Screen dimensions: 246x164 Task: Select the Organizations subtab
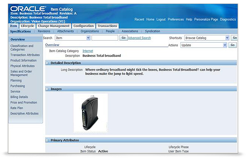click(x=90, y=31)
